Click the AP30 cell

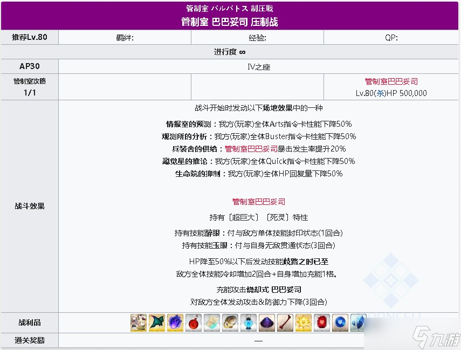pyautogui.click(x=30, y=66)
